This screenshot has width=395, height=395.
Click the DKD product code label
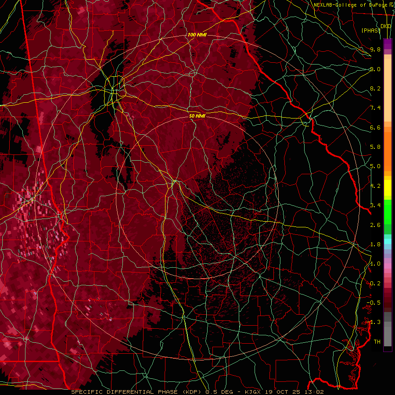pos(386,26)
